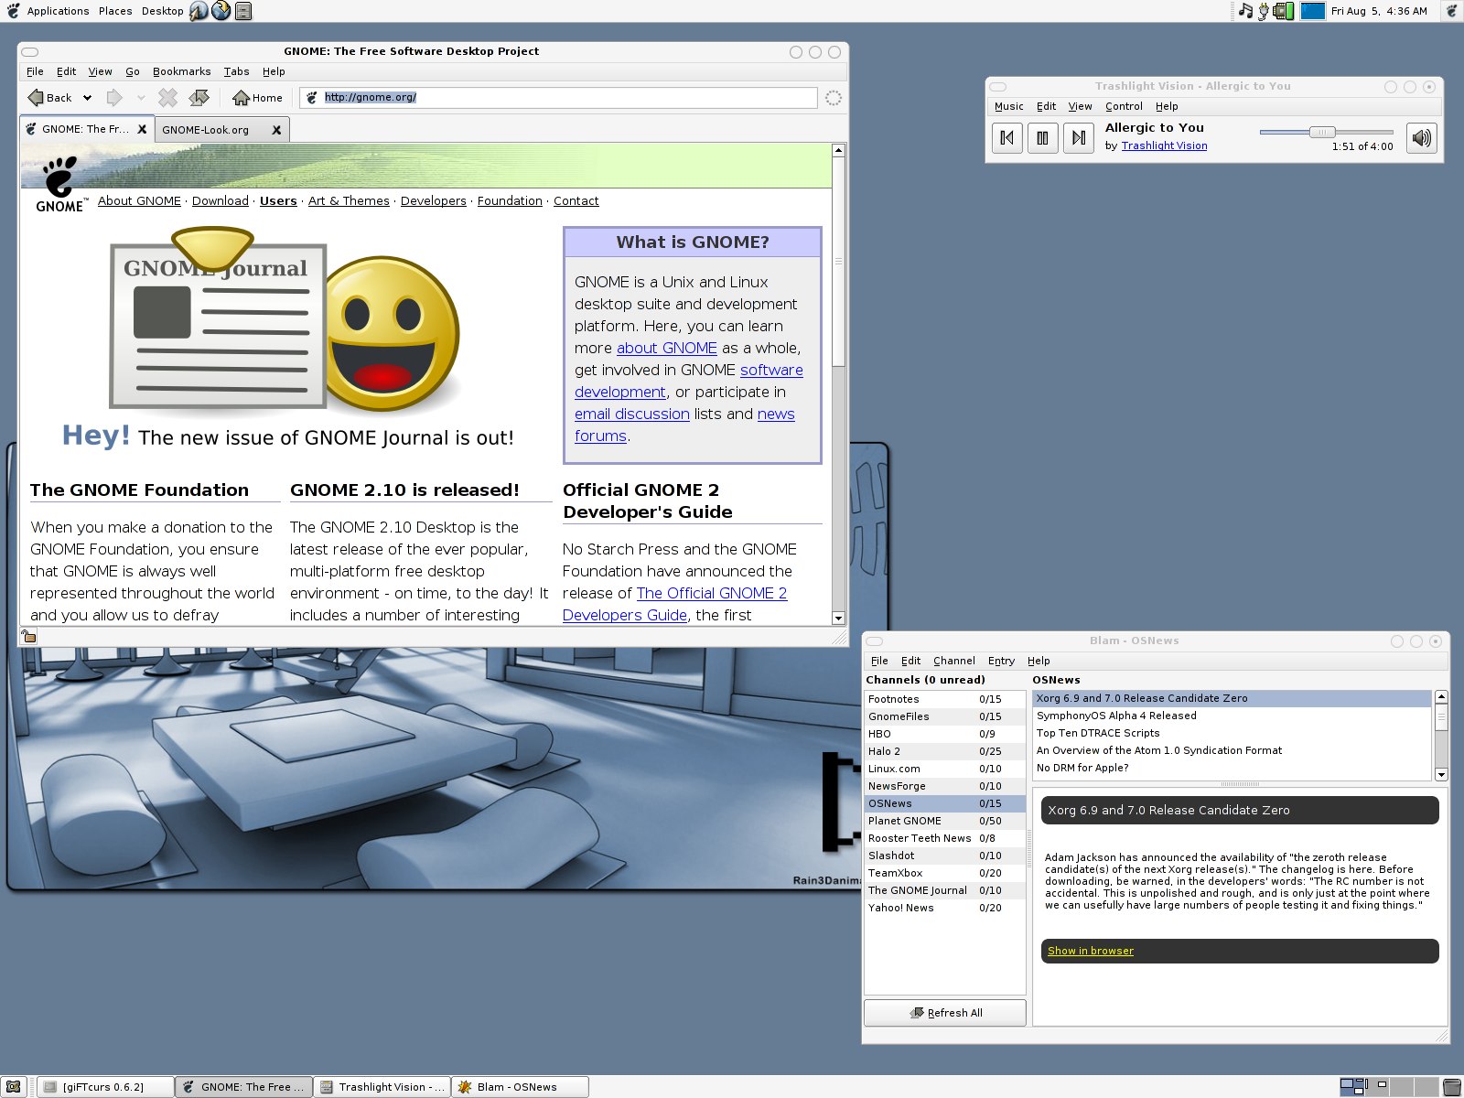Open 'SymphonyOS Alpha 4 Released' entry
1464x1098 pixels.
click(x=1232, y=716)
